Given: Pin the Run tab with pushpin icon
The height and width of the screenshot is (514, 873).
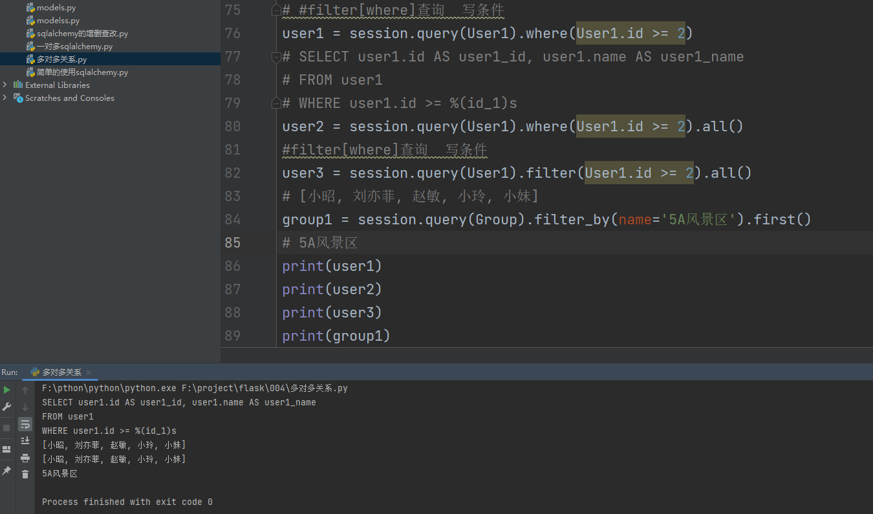Looking at the screenshot, I should pos(7,471).
